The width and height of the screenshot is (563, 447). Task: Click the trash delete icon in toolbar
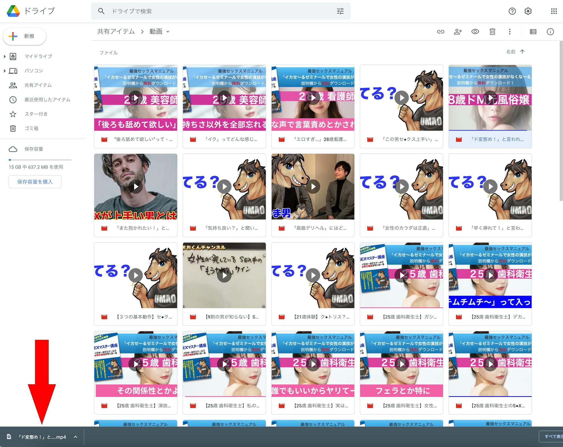[492, 32]
